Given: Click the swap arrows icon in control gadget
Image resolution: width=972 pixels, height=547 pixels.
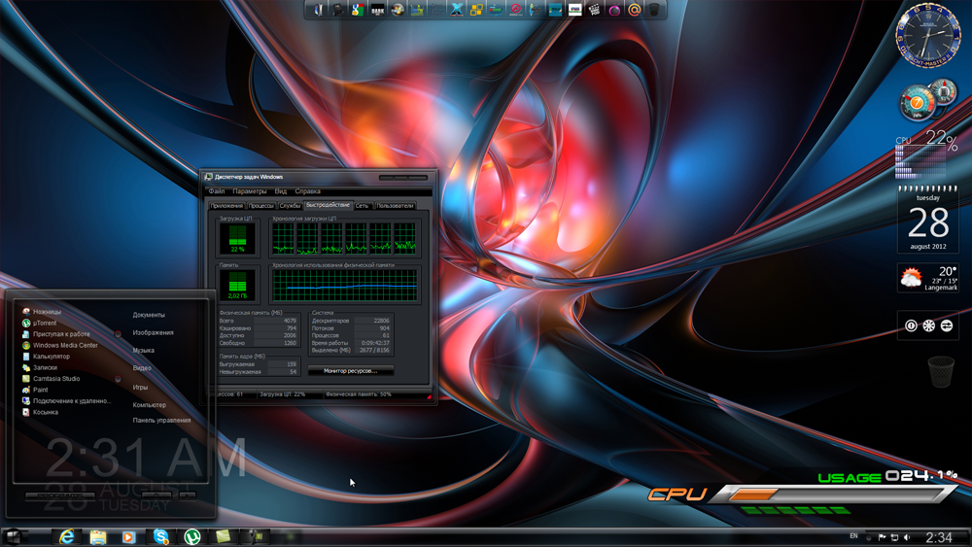Looking at the screenshot, I should click(x=947, y=325).
